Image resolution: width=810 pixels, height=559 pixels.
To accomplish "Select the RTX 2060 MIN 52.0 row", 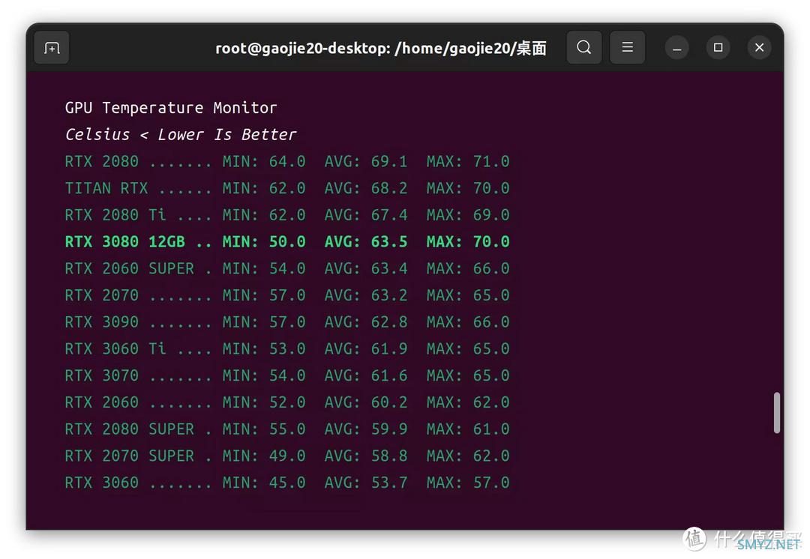I will pyautogui.click(x=287, y=402).
